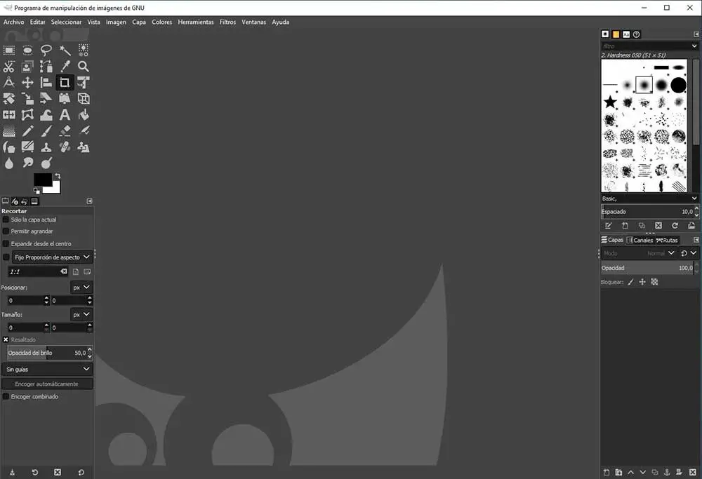Open Posicionar units px dropdown
702x479 pixels.
tap(81, 287)
